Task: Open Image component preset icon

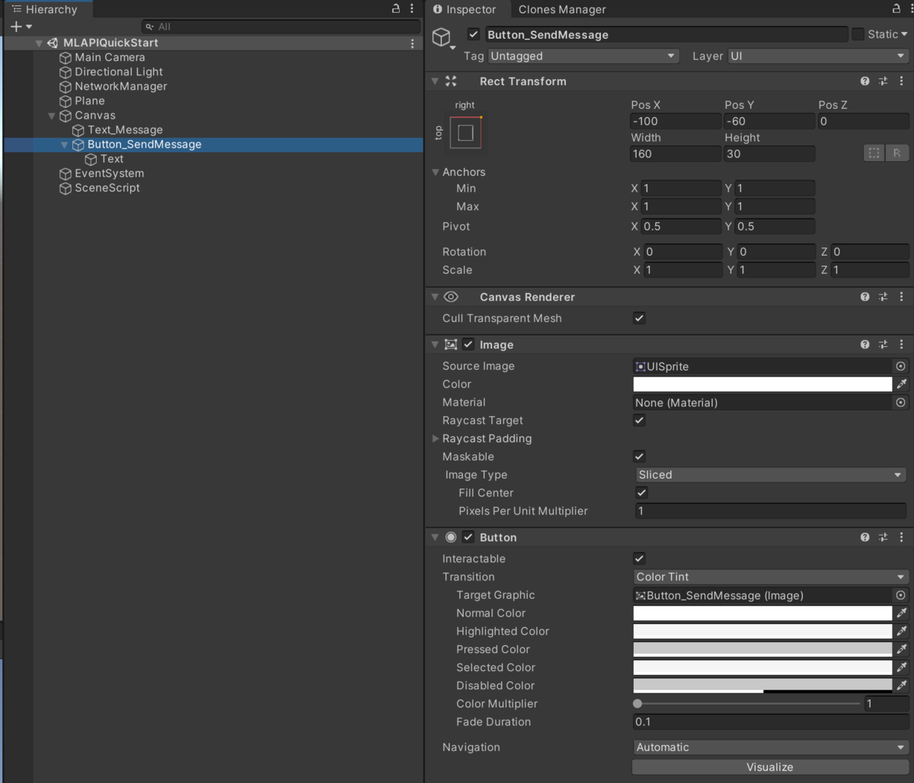Action: (x=884, y=345)
